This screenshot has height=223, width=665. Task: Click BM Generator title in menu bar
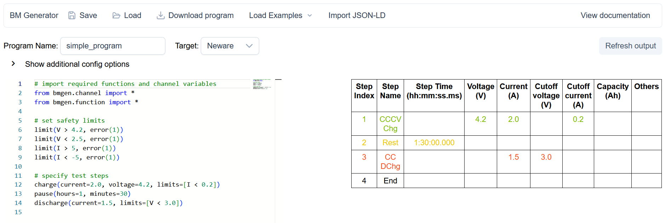coord(34,16)
